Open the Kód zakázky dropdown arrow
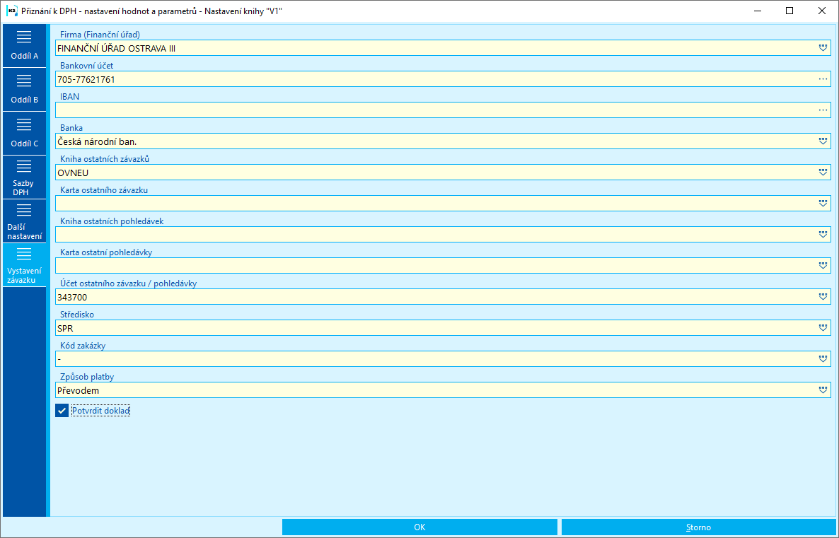This screenshot has width=839, height=538. (823, 359)
